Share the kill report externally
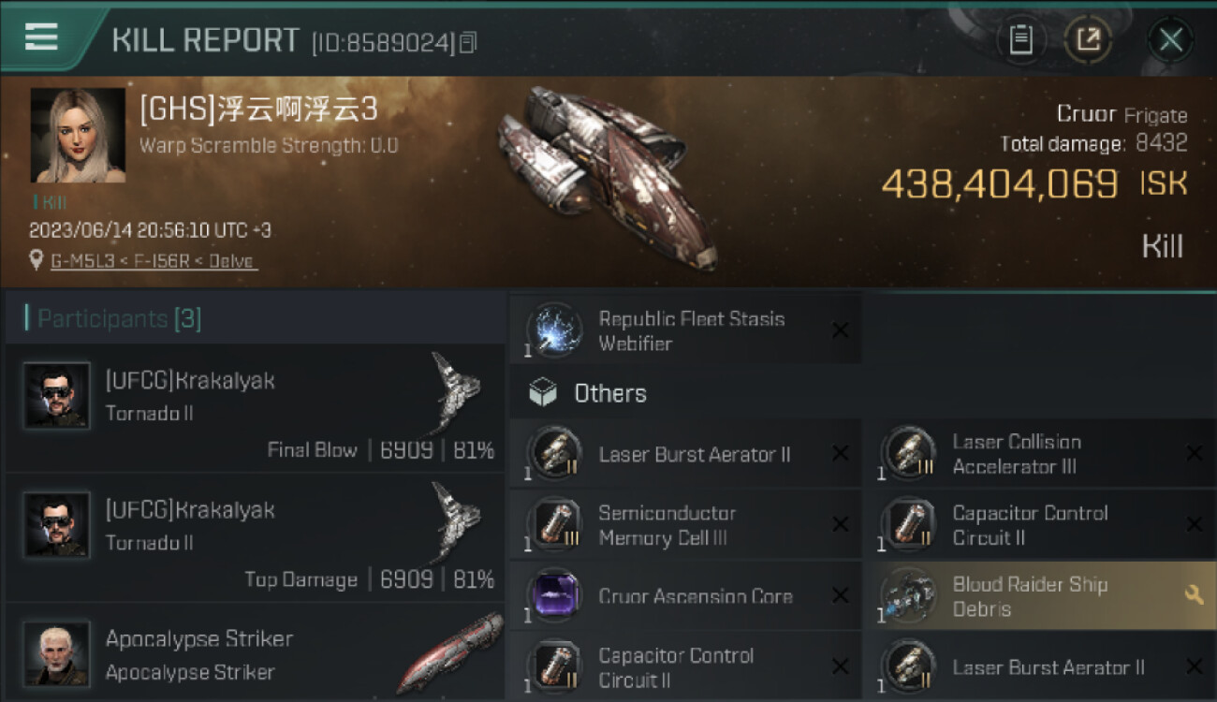The height and width of the screenshot is (702, 1217). coord(1089,40)
